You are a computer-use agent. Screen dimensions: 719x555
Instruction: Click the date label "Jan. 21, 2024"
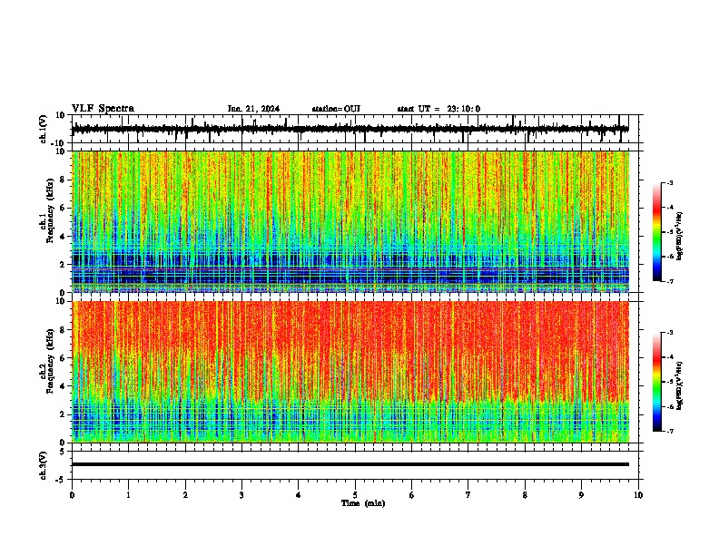click(253, 109)
